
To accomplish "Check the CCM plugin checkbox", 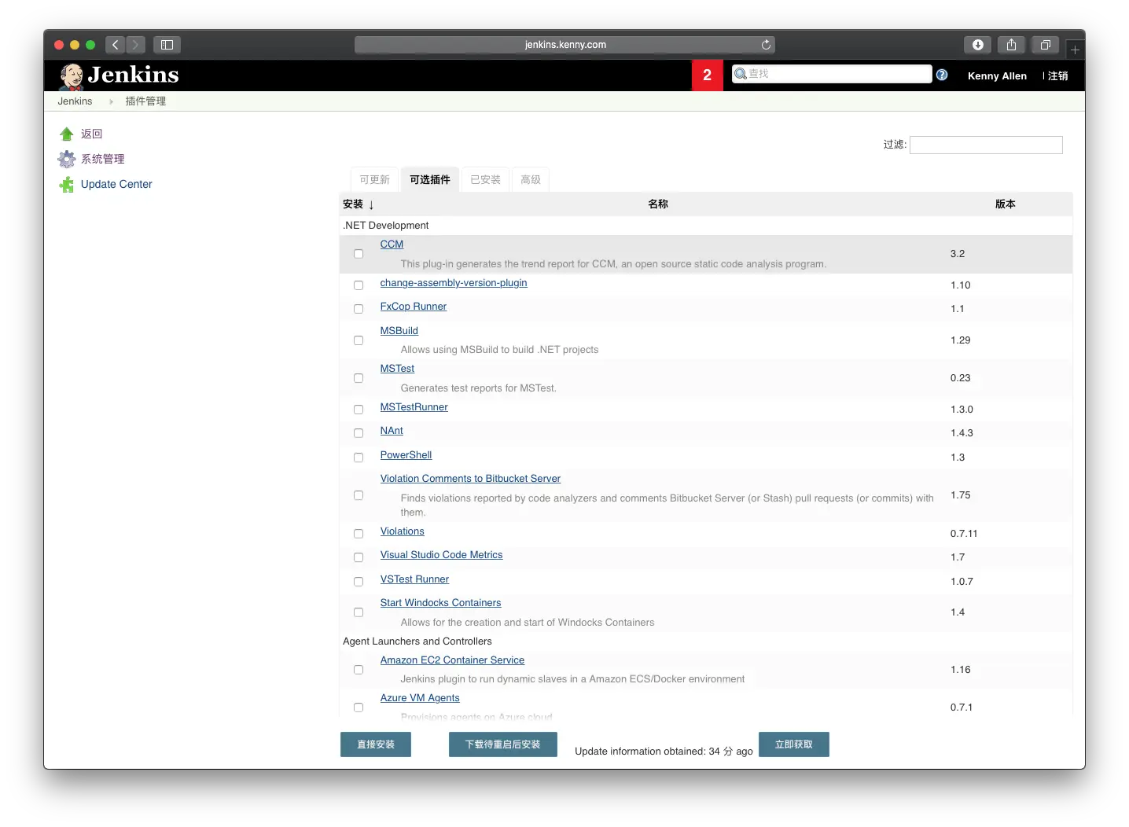I will click(x=359, y=254).
